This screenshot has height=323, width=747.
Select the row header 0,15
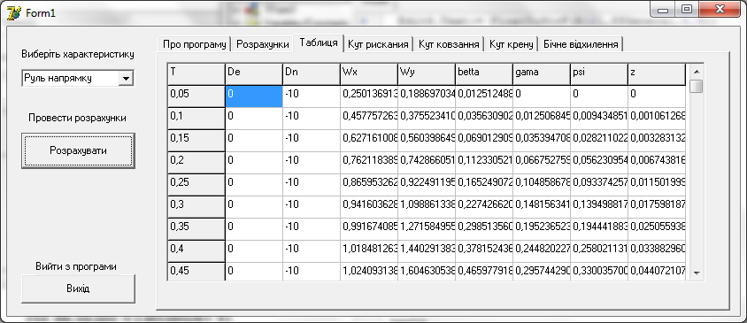(196, 141)
